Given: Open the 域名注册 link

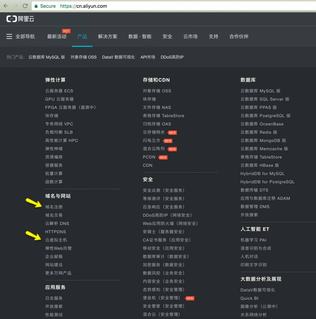Looking at the screenshot, I should pos(54,207).
